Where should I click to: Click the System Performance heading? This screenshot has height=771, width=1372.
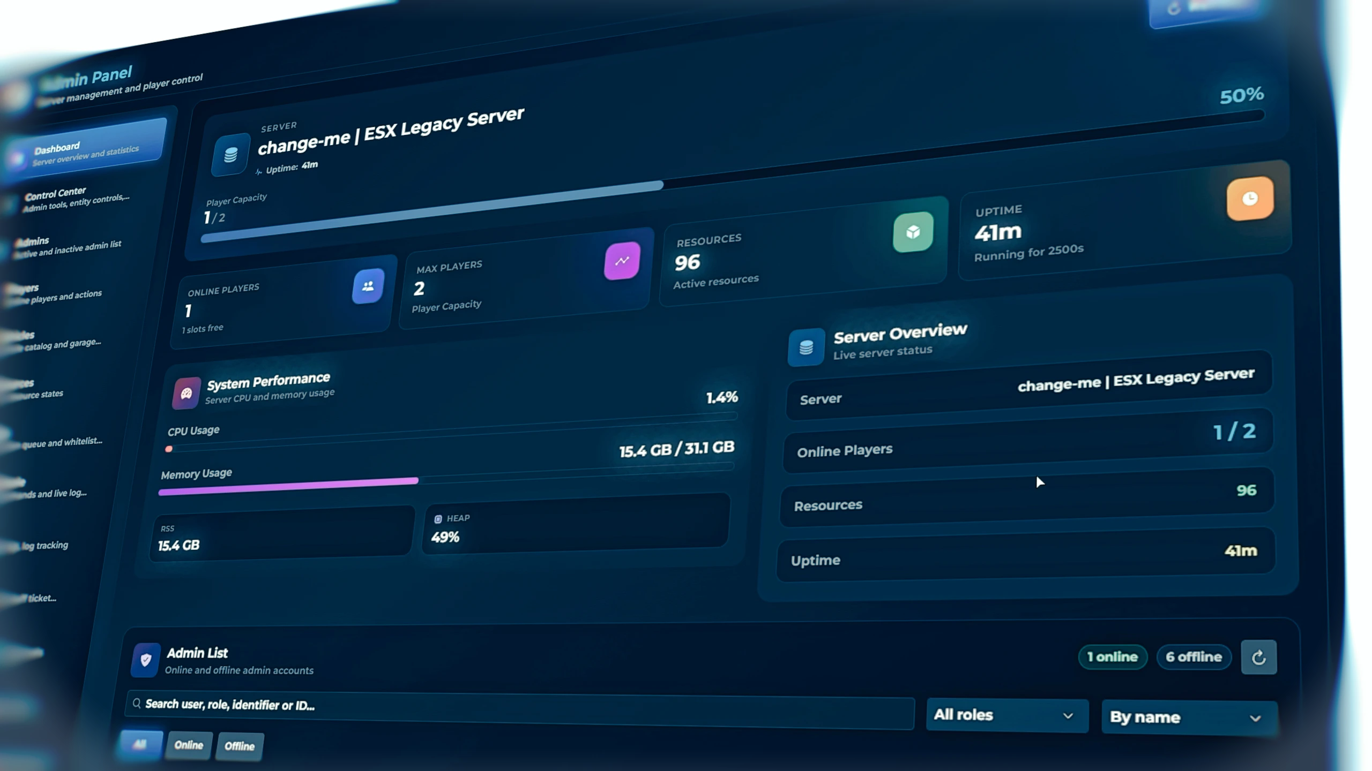coord(269,381)
